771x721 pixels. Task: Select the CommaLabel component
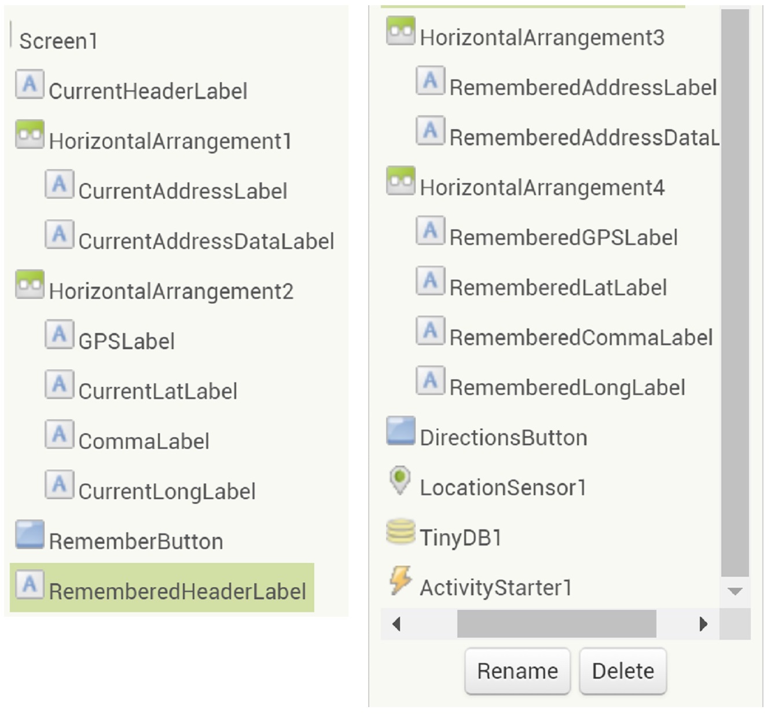(144, 441)
